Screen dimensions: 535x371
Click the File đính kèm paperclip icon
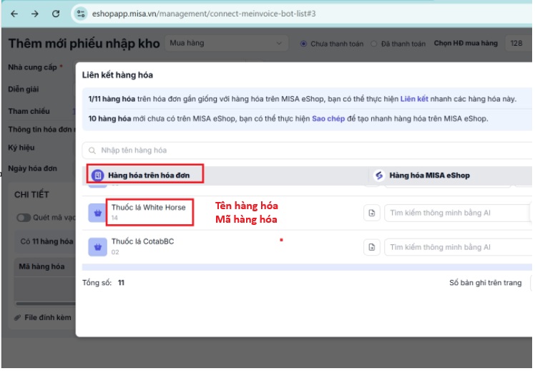tap(17, 318)
